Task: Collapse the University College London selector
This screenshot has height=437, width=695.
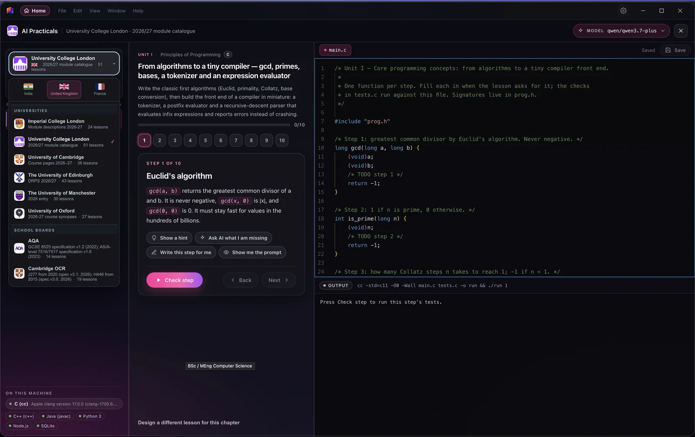Action: [64, 63]
